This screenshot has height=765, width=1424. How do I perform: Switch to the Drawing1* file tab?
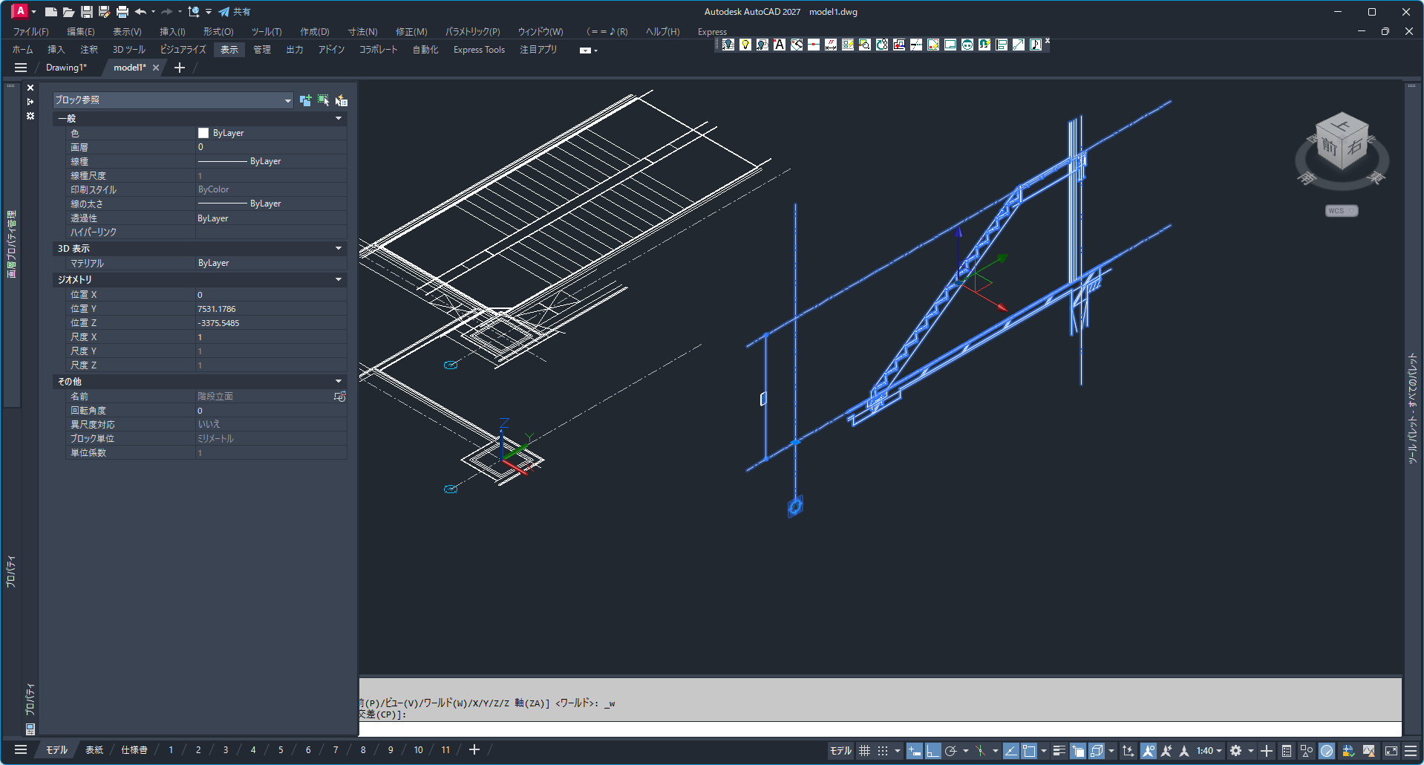(x=66, y=68)
